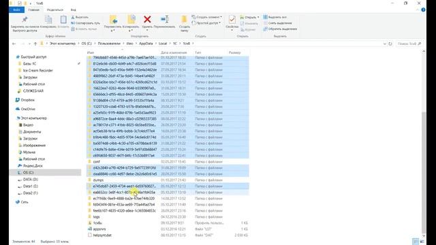Sort by the Размер column header
Image resolution: width=436 pixels, height=245 pixels.
pyautogui.click(x=234, y=52)
